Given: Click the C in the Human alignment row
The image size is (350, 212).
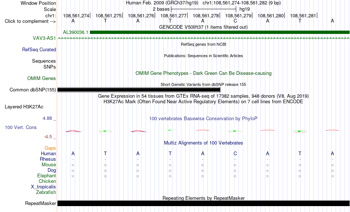Looking at the screenshot, I should (235, 153).
